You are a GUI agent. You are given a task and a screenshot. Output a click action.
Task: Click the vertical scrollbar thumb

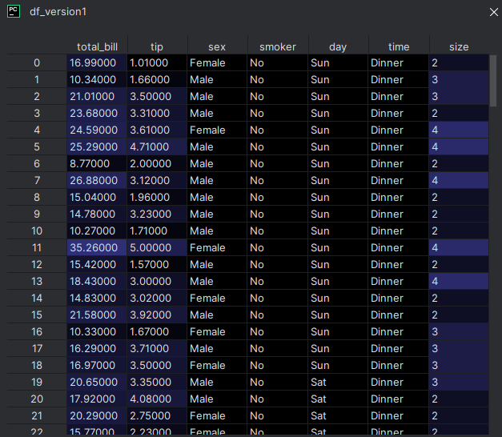tap(493, 81)
